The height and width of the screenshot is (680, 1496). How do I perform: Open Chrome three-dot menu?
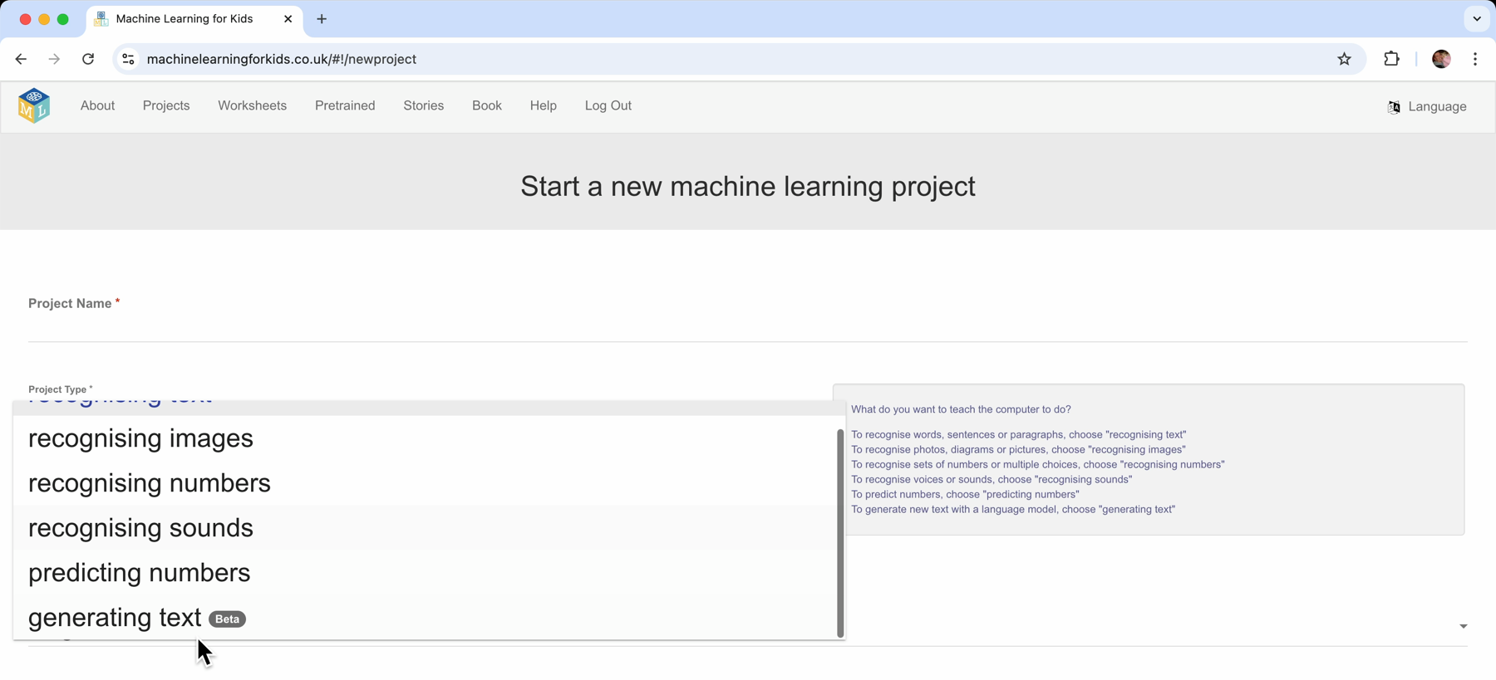pos(1475,59)
